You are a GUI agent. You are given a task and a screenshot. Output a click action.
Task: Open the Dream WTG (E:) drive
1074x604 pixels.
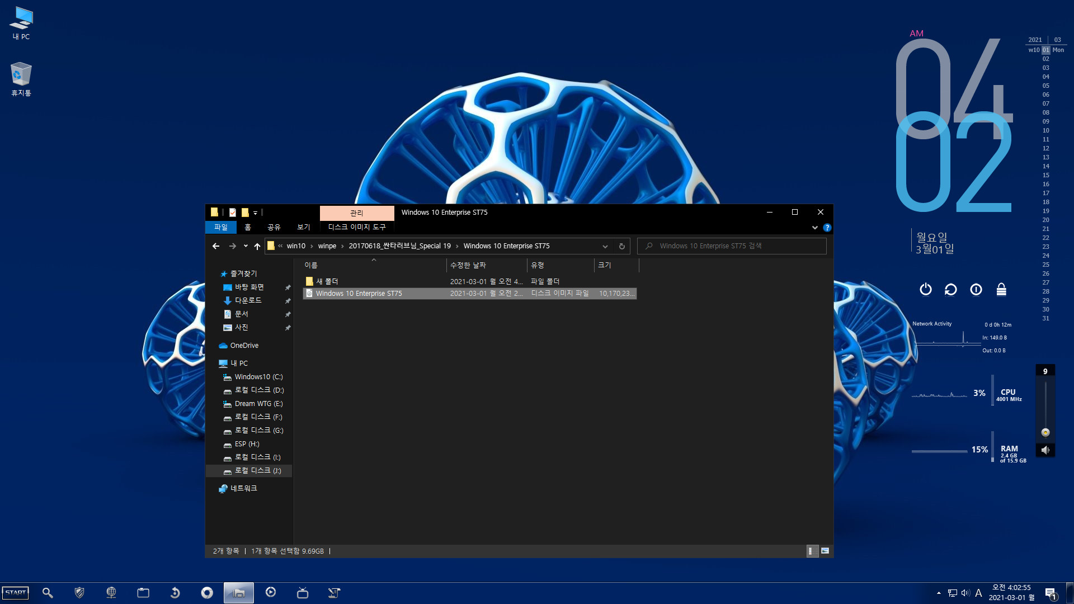(258, 404)
